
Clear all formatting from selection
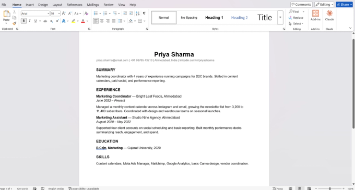pos(86,14)
